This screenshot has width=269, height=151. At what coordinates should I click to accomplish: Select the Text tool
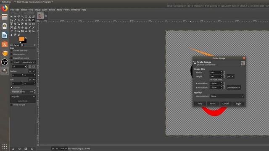(18, 27)
